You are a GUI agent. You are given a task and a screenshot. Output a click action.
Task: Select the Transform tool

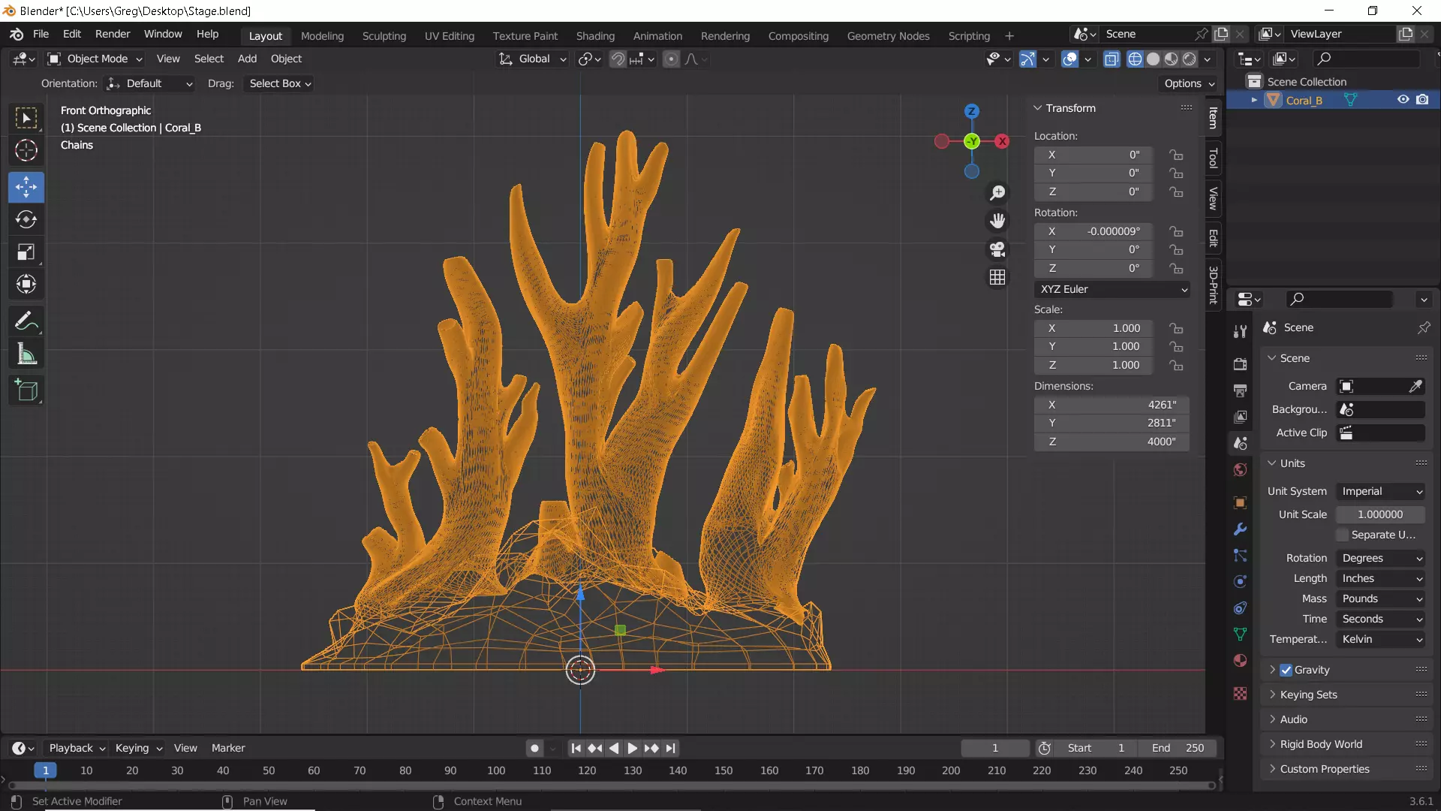(26, 285)
